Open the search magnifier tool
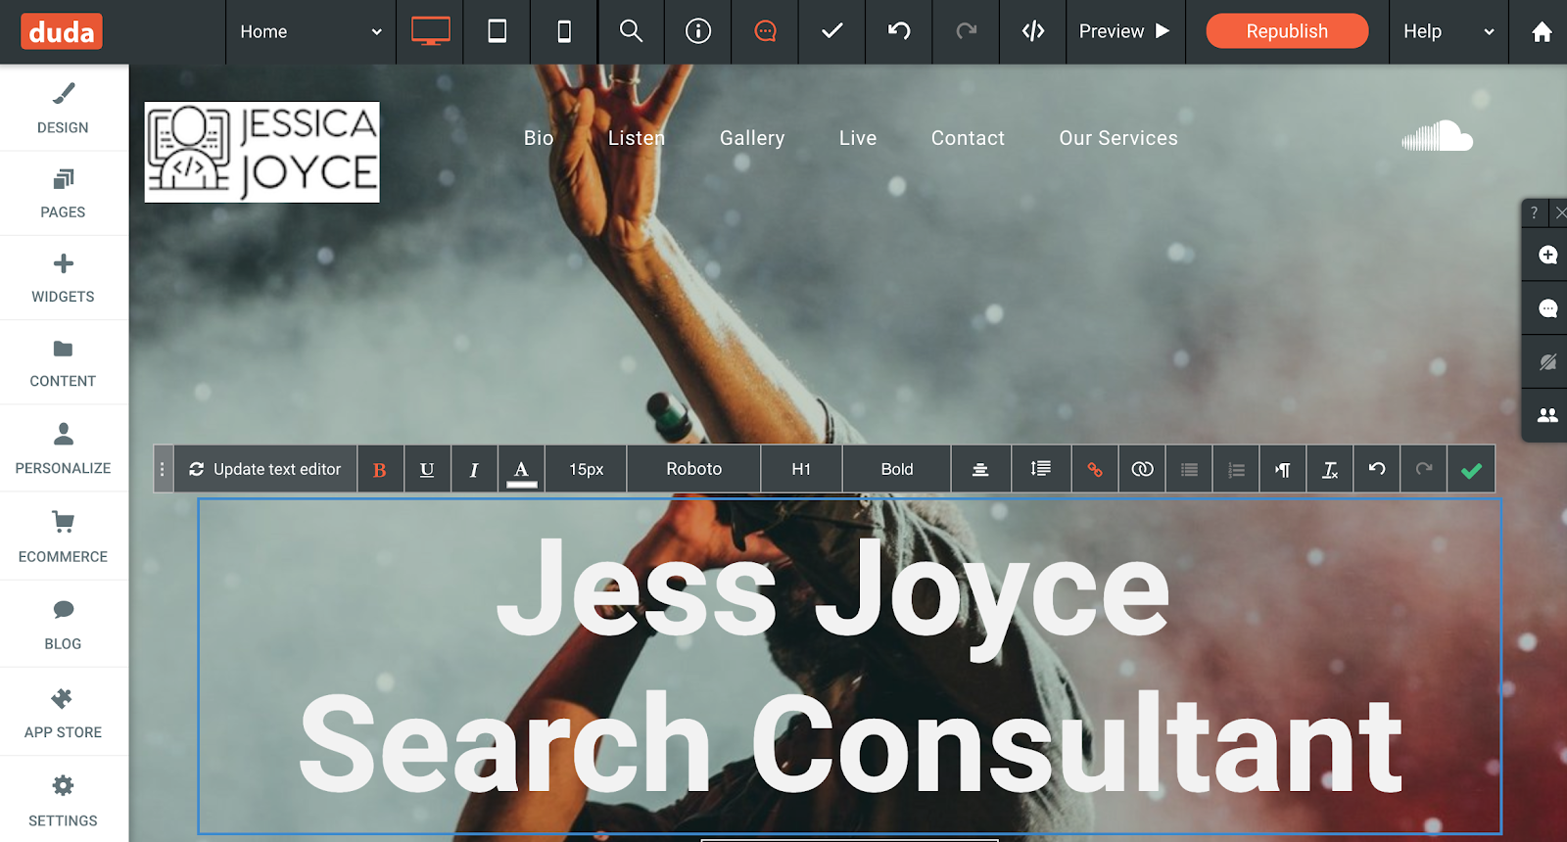The height and width of the screenshot is (842, 1567). (x=631, y=31)
